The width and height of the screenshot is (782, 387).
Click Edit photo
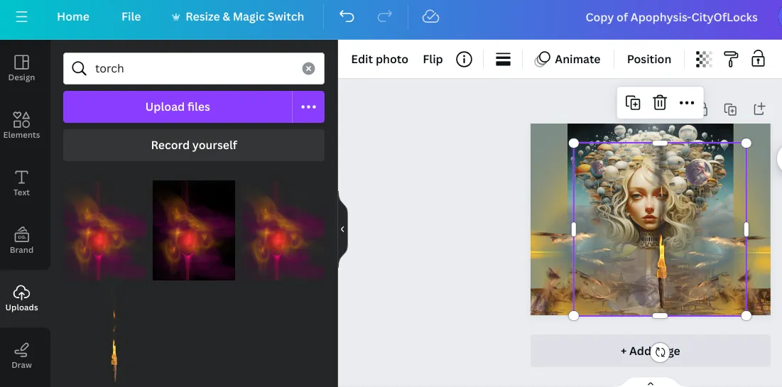[x=379, y=60]
